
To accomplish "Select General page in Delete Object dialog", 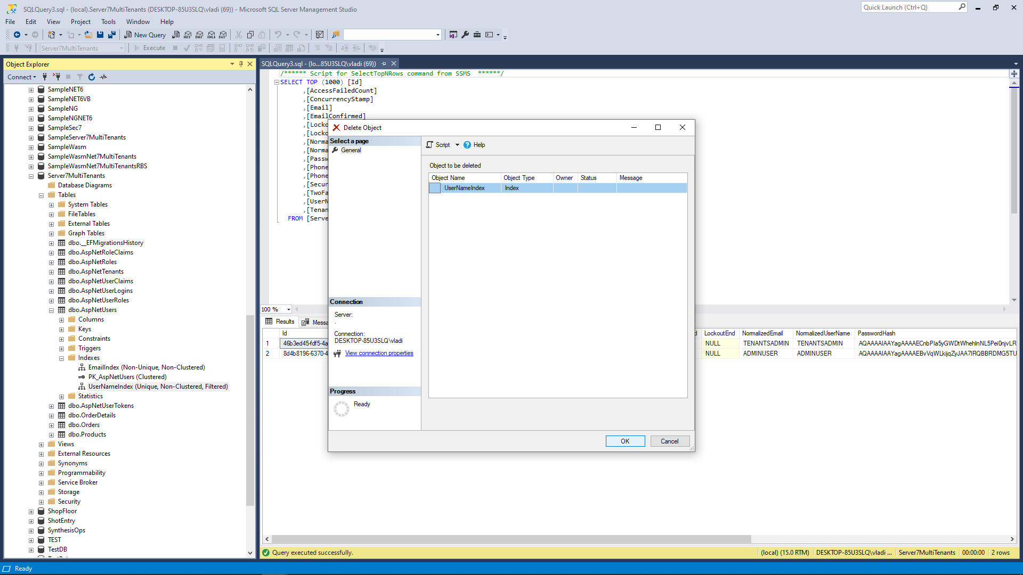I will [351, 150].
